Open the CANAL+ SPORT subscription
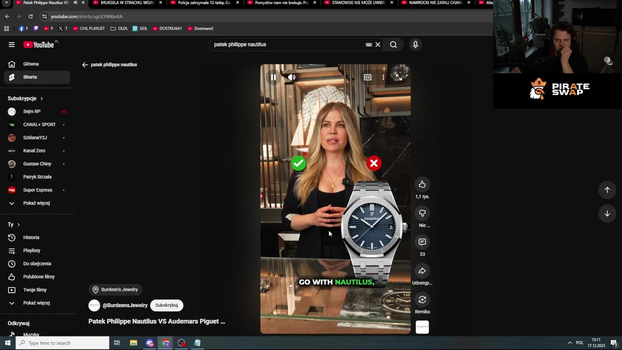 click(x=37, y=125)
